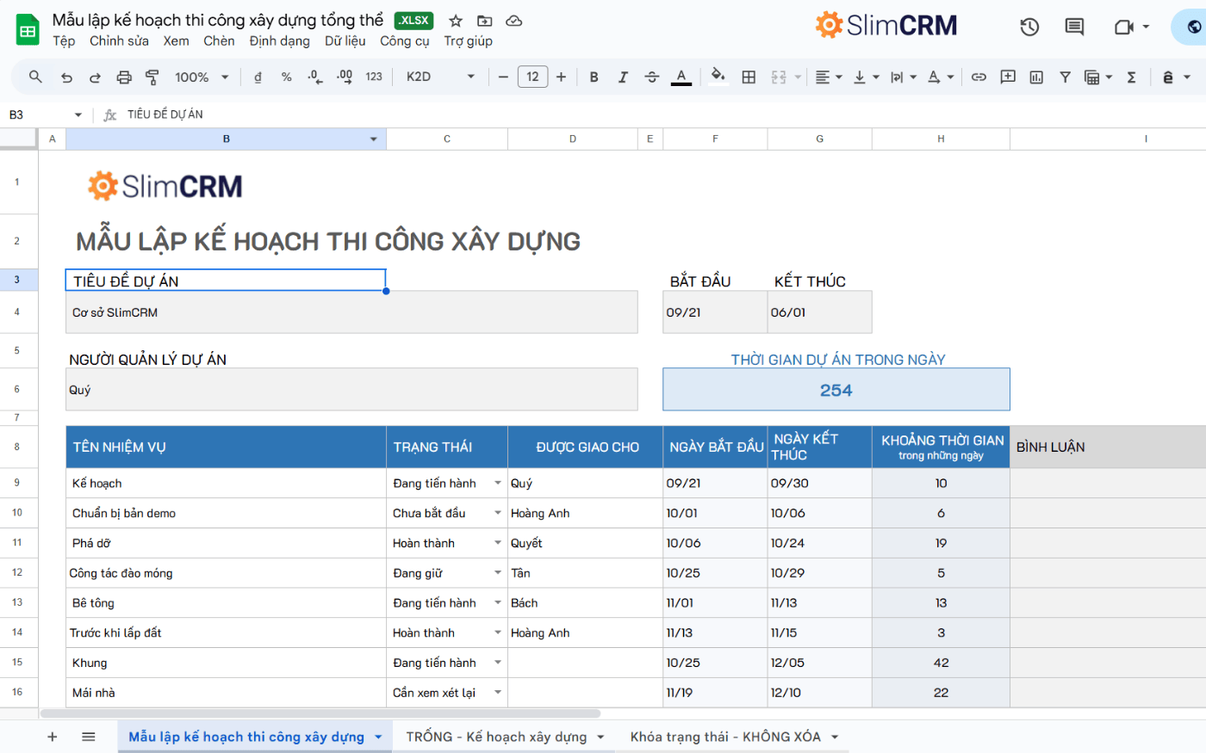Open the zoom level dropdown
1206x753 pixels.
(202, 77)
